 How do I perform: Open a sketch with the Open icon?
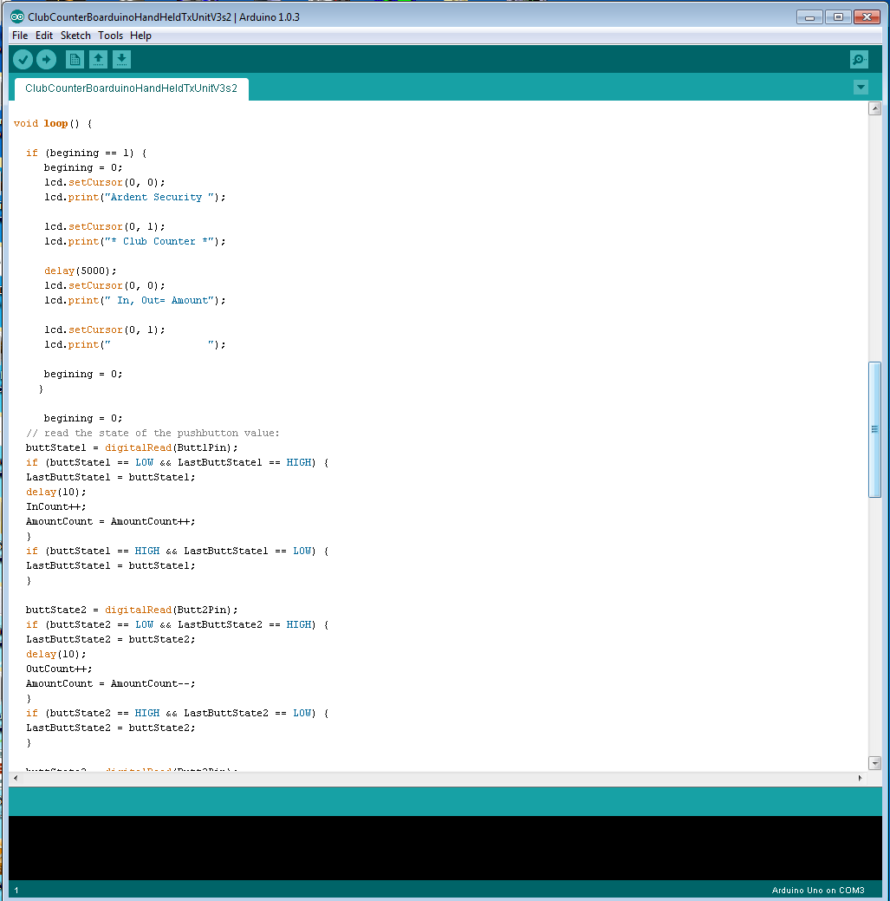(99, 60)
